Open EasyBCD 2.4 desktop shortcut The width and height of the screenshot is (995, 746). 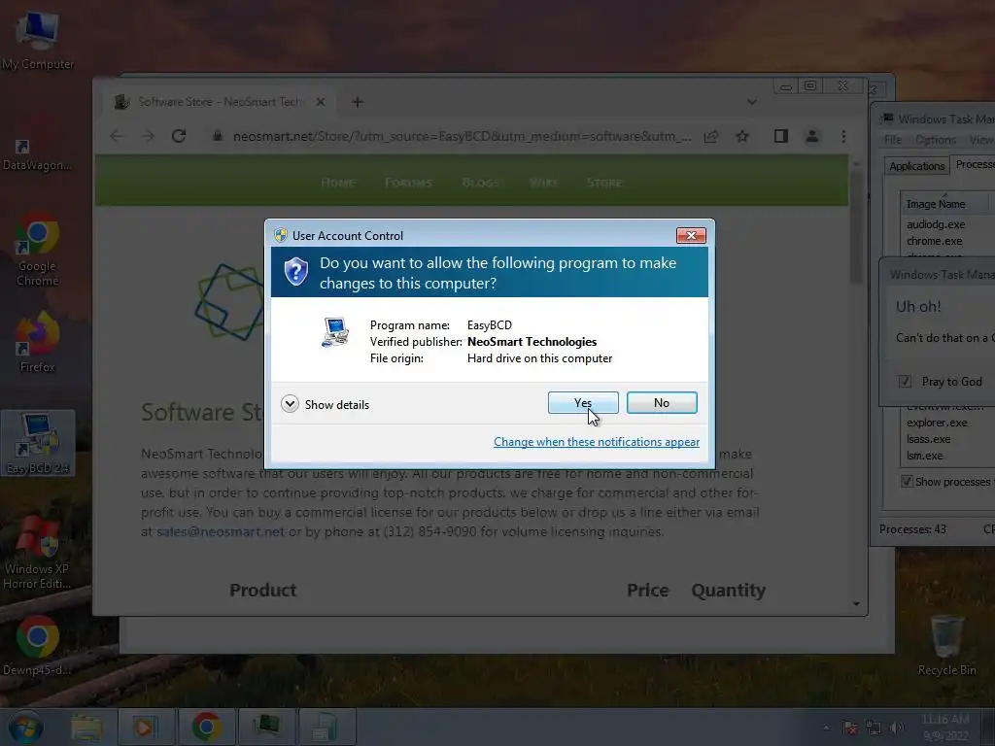point(38,443)
